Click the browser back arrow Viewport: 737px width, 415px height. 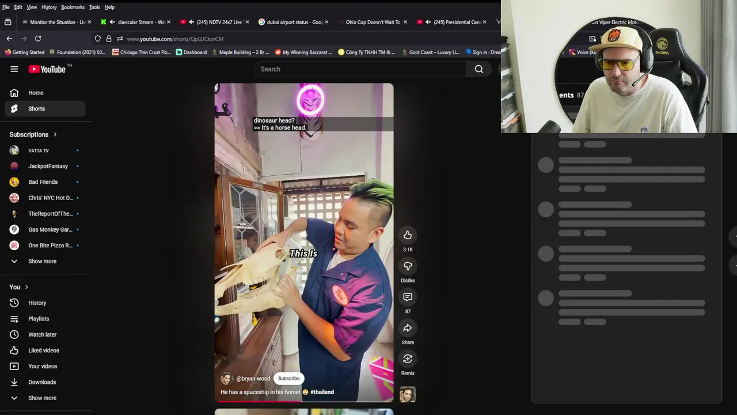(x=9, y=39)
